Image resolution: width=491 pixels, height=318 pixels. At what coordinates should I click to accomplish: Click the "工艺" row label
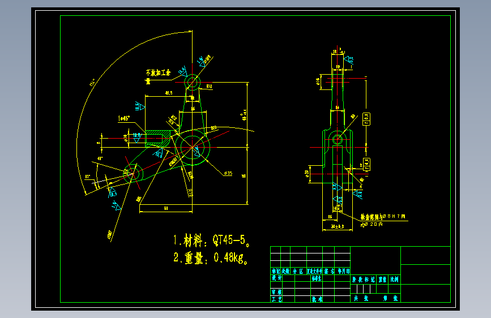[276, 299]
